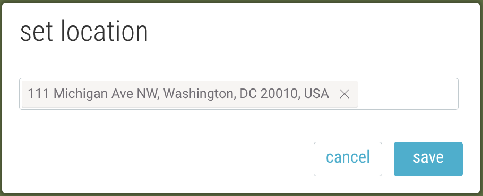
Task: Clear the selected Washington, DC location
Action: click(344, 94)
